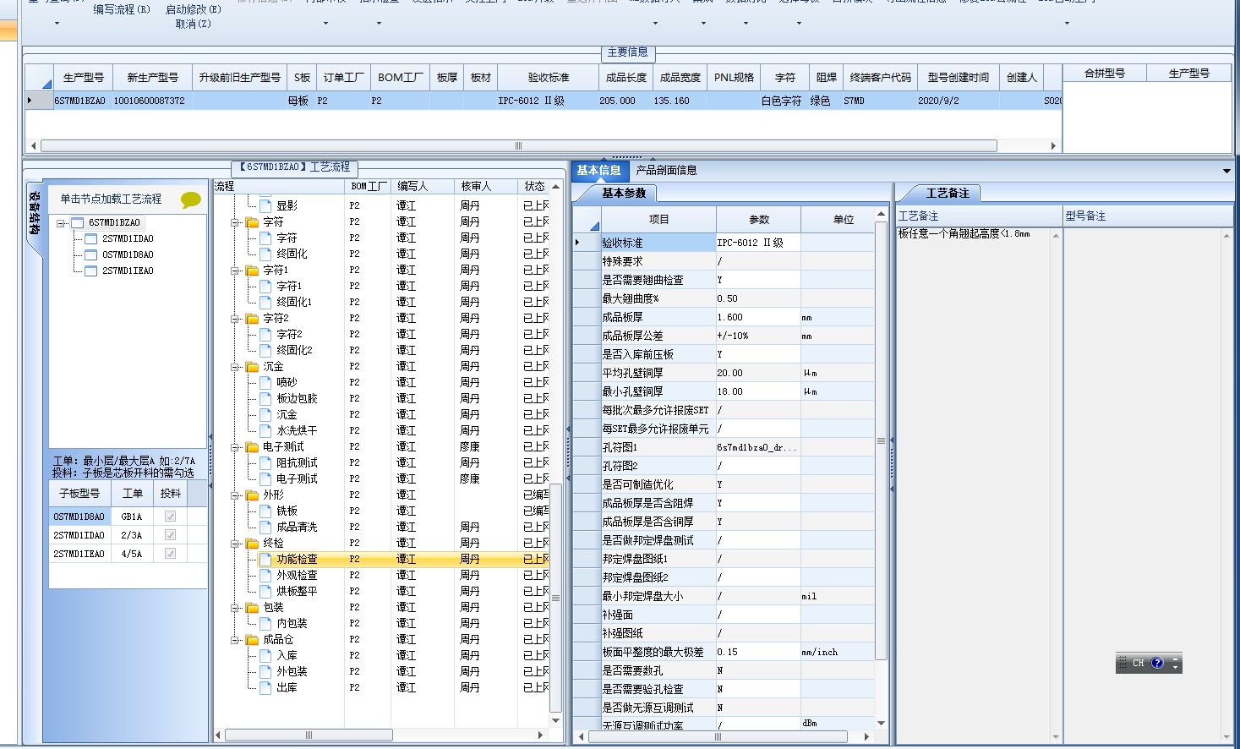Collapse the 外形 process group
The height and width of the screenshot is (749, 1240).
[x=235, y=495]
